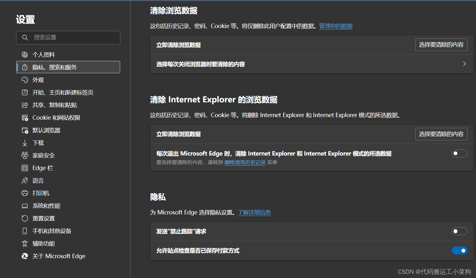Click the Edge logo beside 关于 Microsoft Edge
476x278 pixels.
(25, 256)
